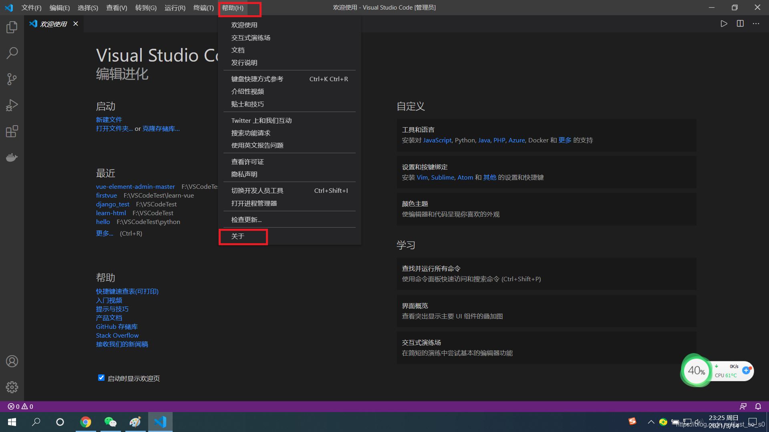The width and height of the screenshot is (769, 432).
Task: Open GitHub 存储库 link
Action: (x=116, y=326)
